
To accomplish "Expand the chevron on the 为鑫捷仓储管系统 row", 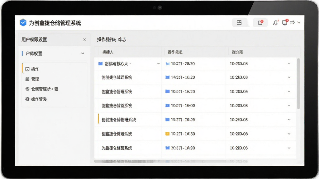I will 289,148.
